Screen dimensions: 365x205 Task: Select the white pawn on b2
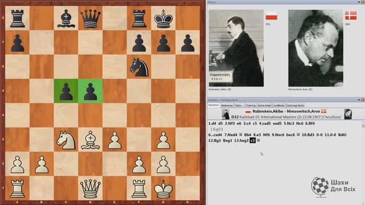pos(42,165)
